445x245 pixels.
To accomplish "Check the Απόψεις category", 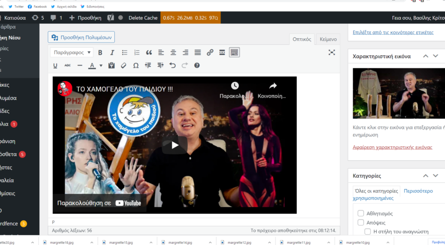I will (361, 222).
